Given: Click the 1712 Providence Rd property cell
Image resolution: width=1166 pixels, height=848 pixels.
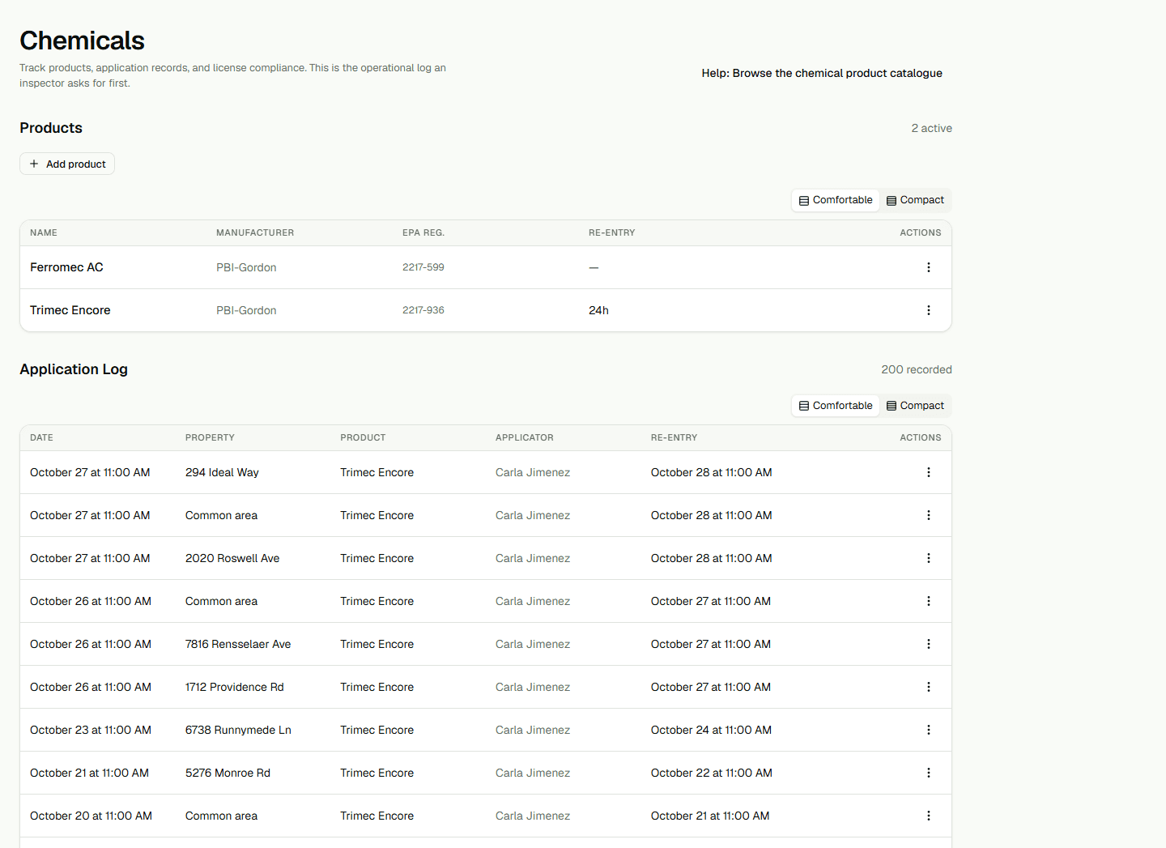Looking at the screenshot, I should click(x=235, y=687).
